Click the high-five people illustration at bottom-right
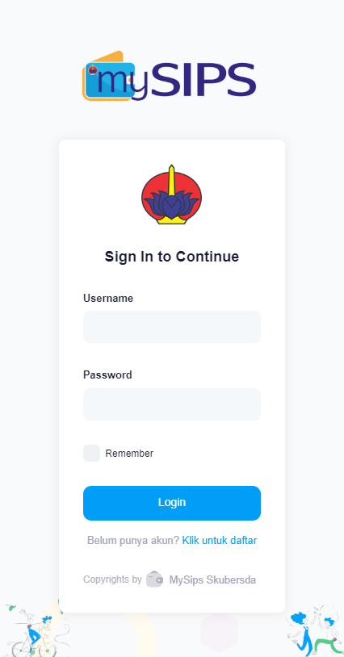Screen dimensions: 344x657 tap(313, 630)
